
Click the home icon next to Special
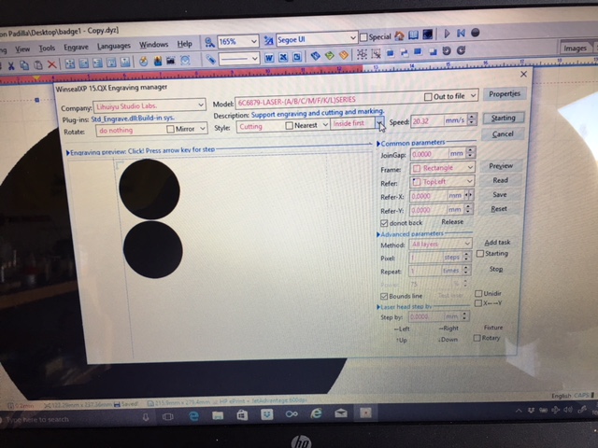(x=399, y=35)
